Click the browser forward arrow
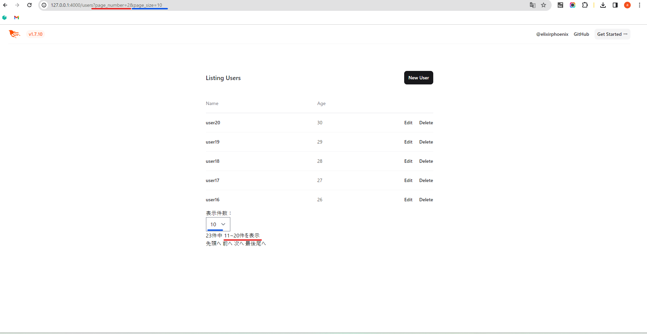This screenshot has height=334, width=647. pyautogui.click(x=17, y=5)
